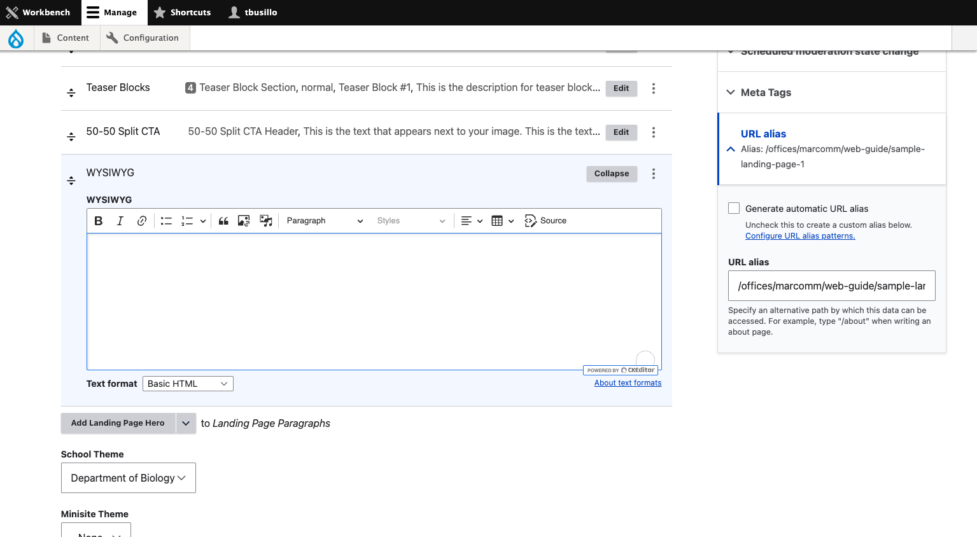
Task: Open the text alignment dropdown
Action: (x=472, y=221)
